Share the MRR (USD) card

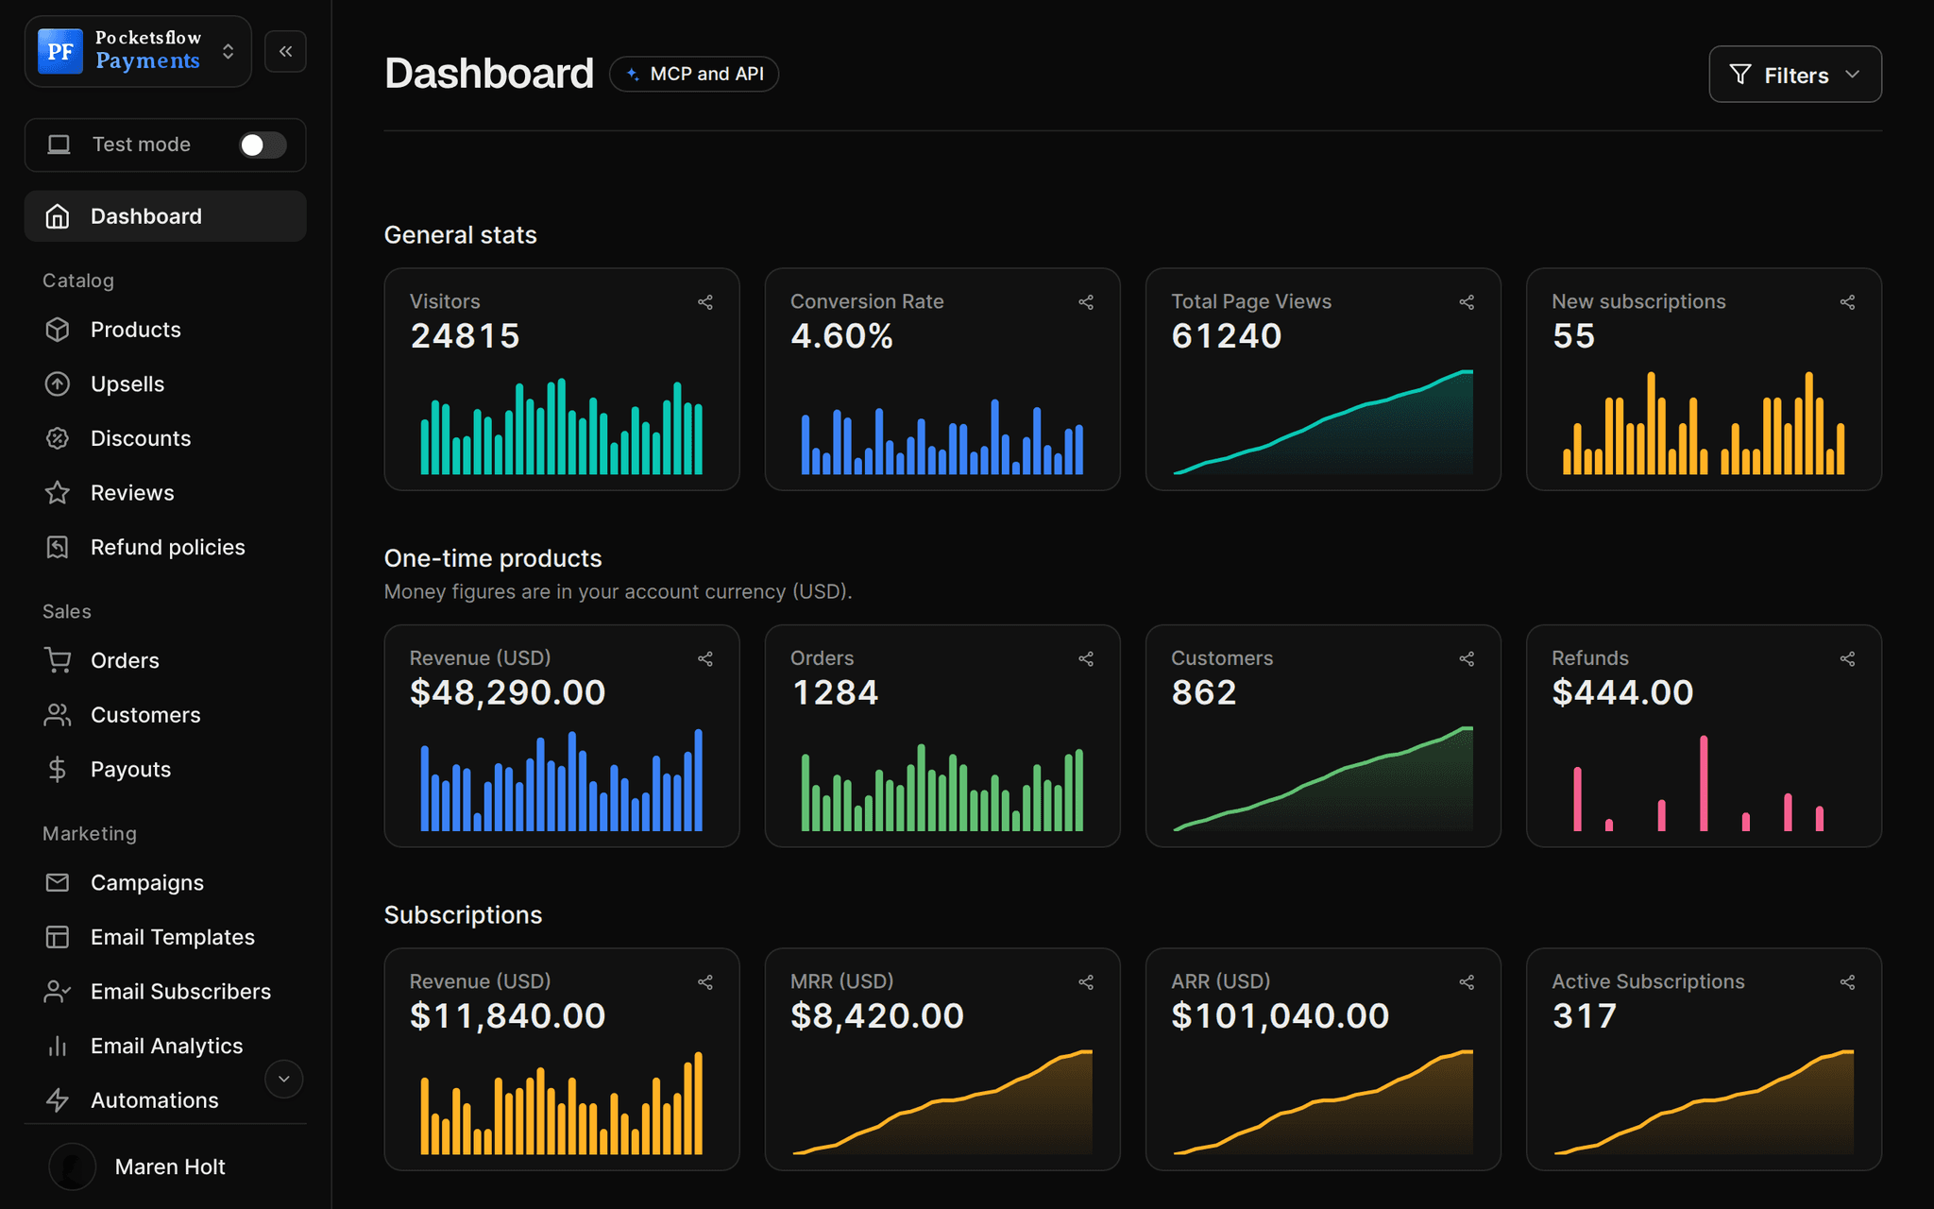(x=1086, y=982)
